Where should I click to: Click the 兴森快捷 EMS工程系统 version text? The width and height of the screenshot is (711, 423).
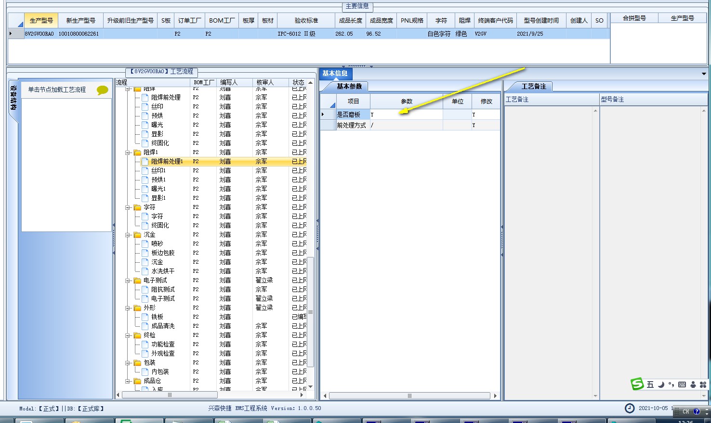tap(264, 408)
